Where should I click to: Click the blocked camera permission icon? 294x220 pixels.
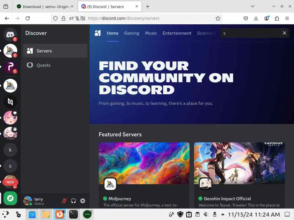(x=83, y=18)
